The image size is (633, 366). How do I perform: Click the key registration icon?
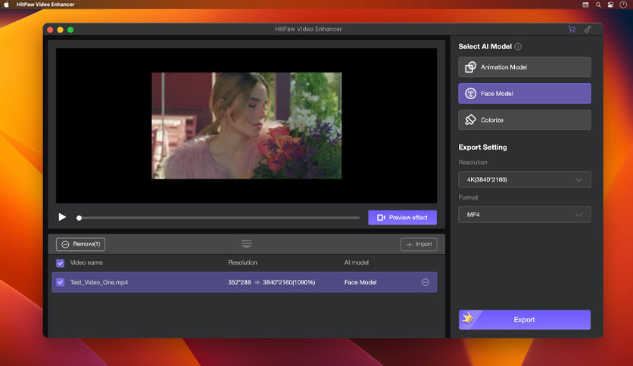588,29
